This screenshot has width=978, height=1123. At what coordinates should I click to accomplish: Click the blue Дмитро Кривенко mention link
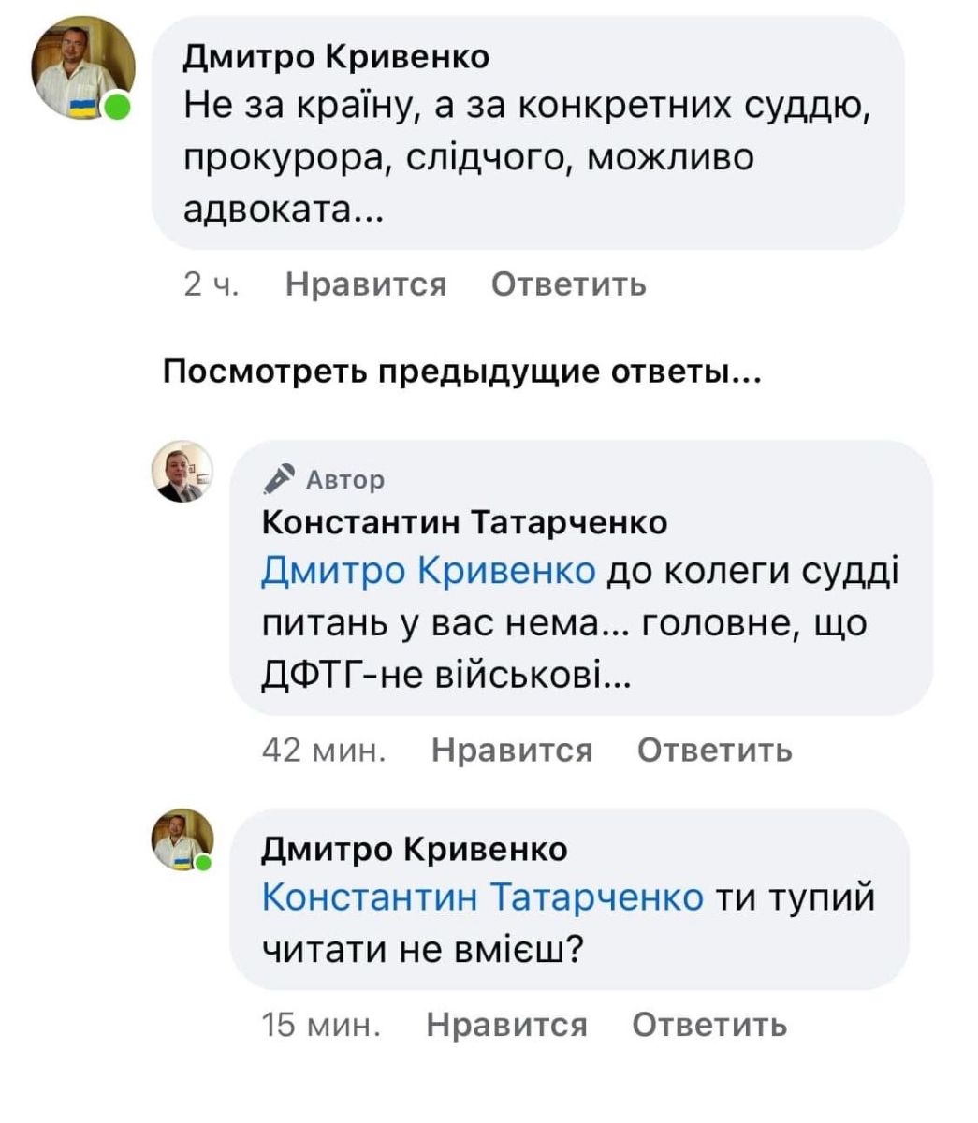tap(429, 570)
